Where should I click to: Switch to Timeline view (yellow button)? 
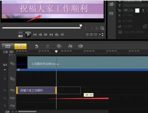pos(20,46)
